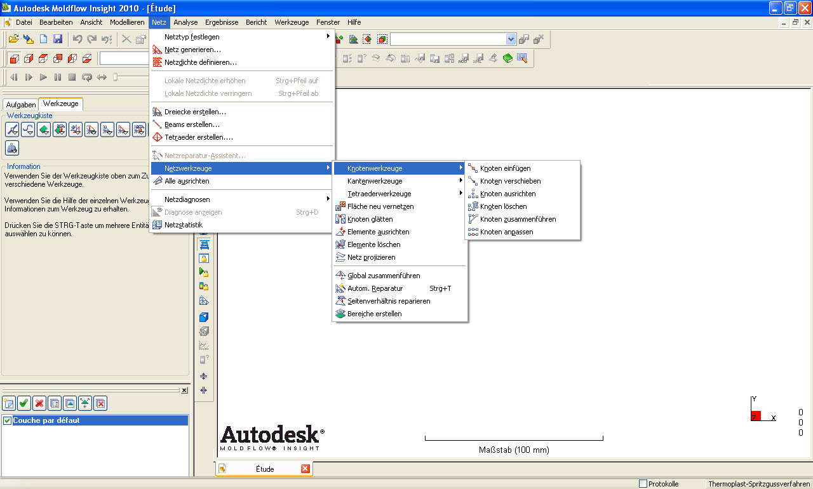The height and width of the screenshot is (489, 813).
Task: Click Dreiecke erstellen menu item
Action: coord(242,112)
